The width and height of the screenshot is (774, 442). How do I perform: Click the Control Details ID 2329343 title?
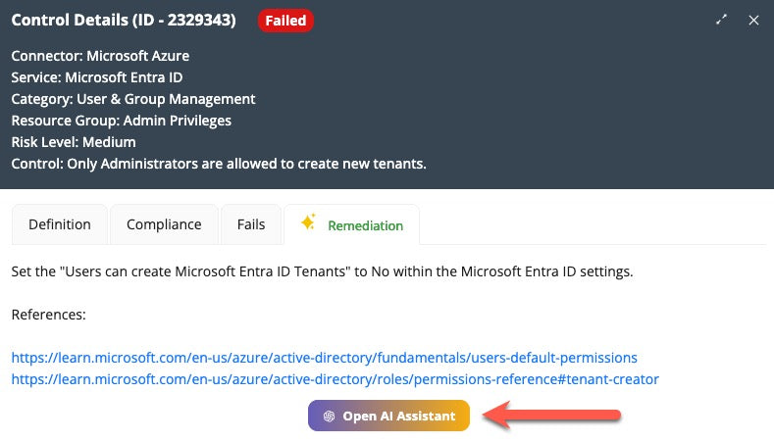click(124, 21)
